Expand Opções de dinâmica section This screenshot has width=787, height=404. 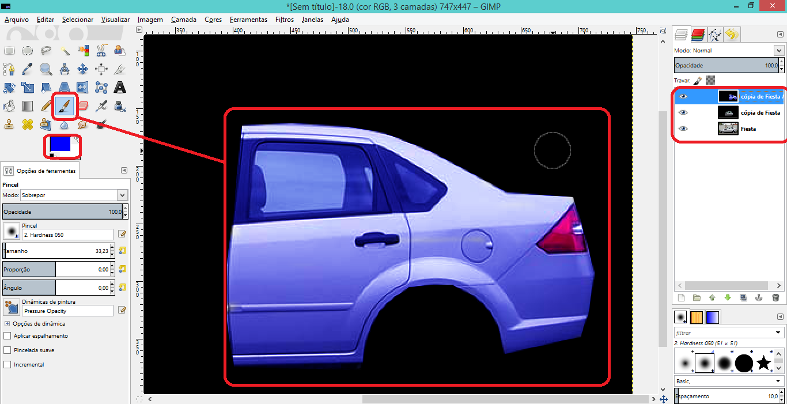7,324
